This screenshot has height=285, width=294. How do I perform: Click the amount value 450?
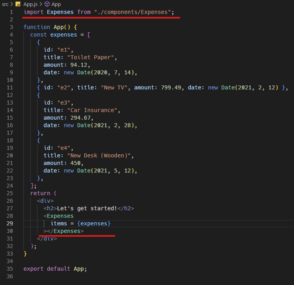(x=75, y=163)
